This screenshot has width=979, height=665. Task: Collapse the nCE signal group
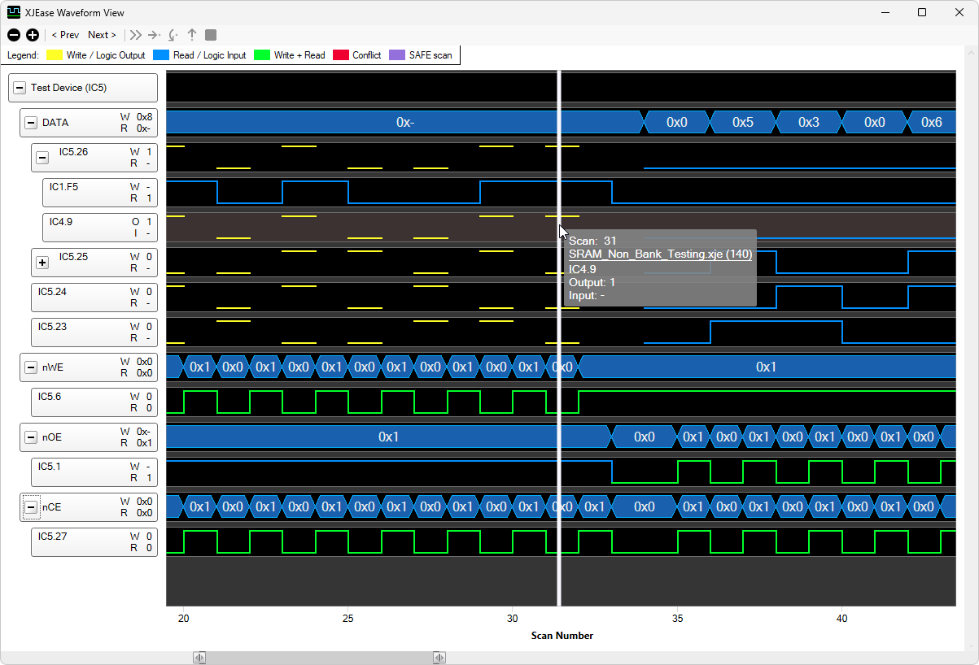[31, 507]
